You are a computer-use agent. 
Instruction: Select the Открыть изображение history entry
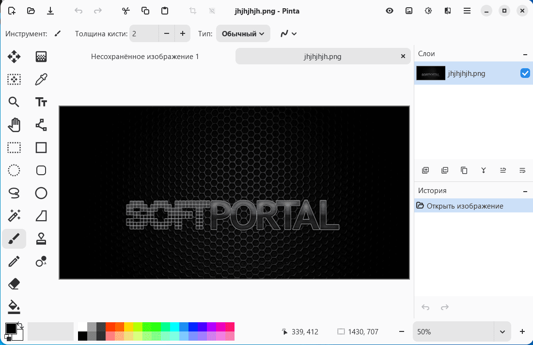point(473,206)
